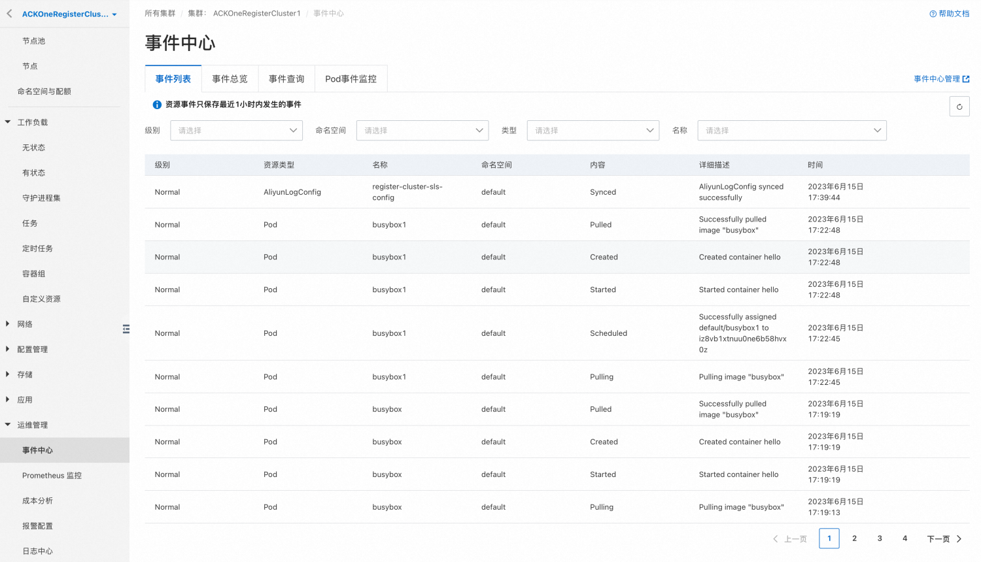This screenshot has width=981, height=562.
Task: Click the back arrow beside cluster name
Action: tap(9, 14)
